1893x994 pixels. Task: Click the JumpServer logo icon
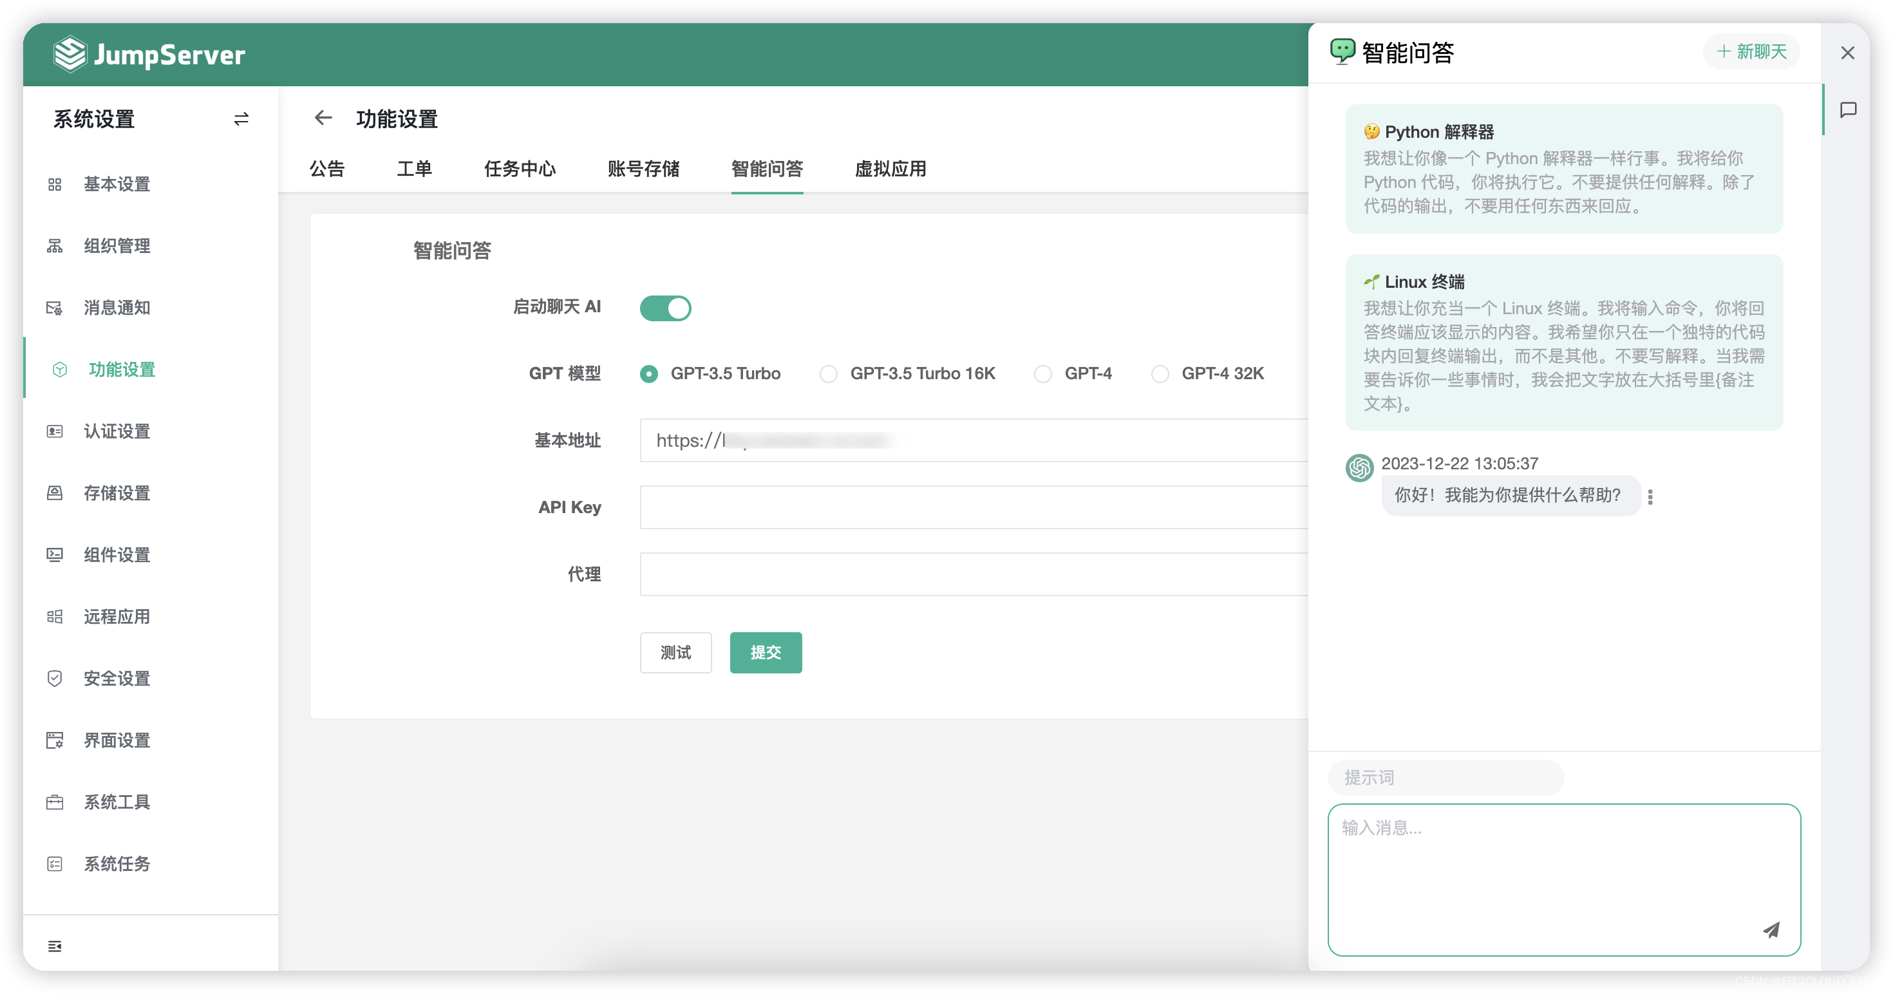coord(65,54)
